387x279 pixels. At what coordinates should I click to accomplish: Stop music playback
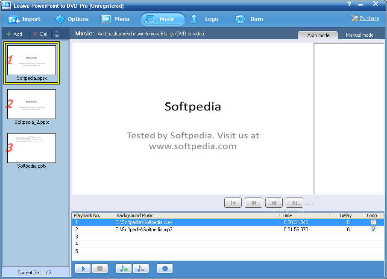pyautogui.click(x=100, y=268)
